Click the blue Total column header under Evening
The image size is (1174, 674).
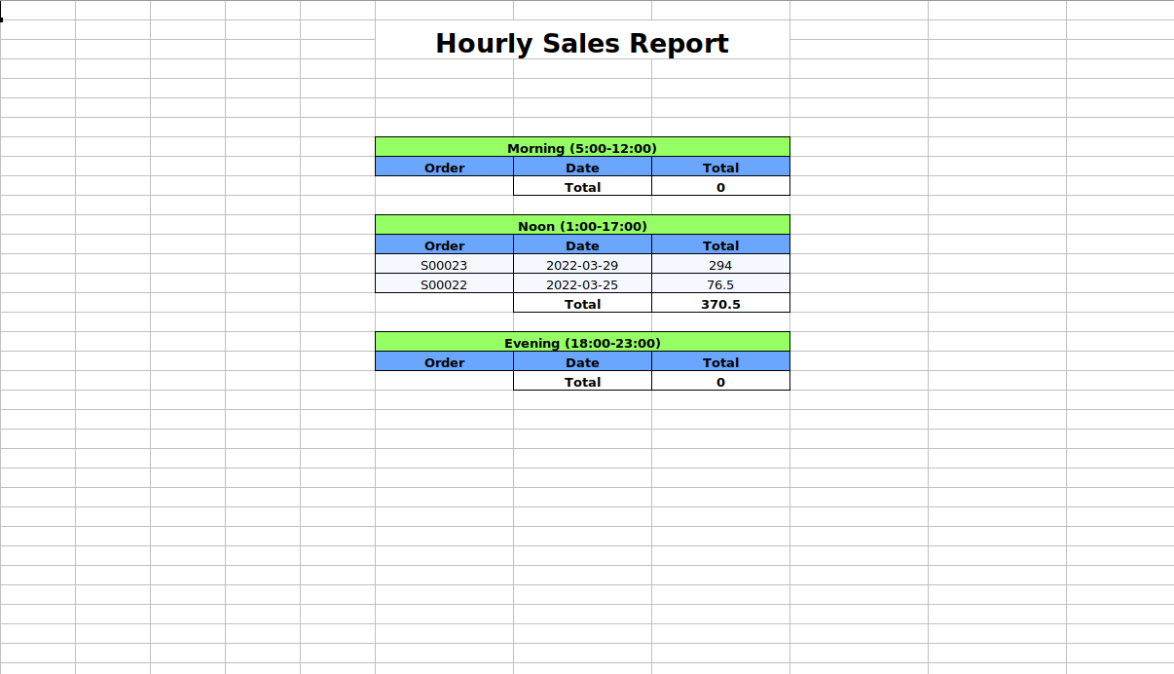(720, 362)
